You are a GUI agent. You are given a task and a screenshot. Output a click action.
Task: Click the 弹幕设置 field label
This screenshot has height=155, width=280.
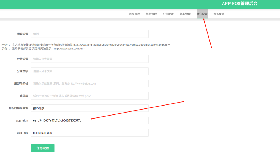(22, 34)
